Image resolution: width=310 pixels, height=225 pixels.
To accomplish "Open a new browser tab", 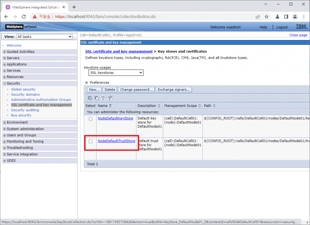I will (74, 7).
